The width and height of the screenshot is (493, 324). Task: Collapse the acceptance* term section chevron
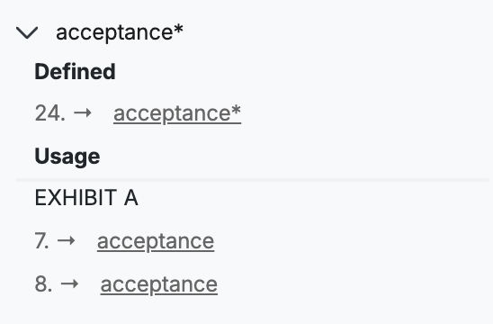(27, 32)
